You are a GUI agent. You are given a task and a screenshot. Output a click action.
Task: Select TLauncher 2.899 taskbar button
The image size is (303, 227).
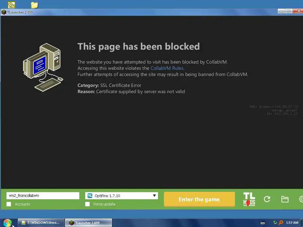tap(88, 223)
